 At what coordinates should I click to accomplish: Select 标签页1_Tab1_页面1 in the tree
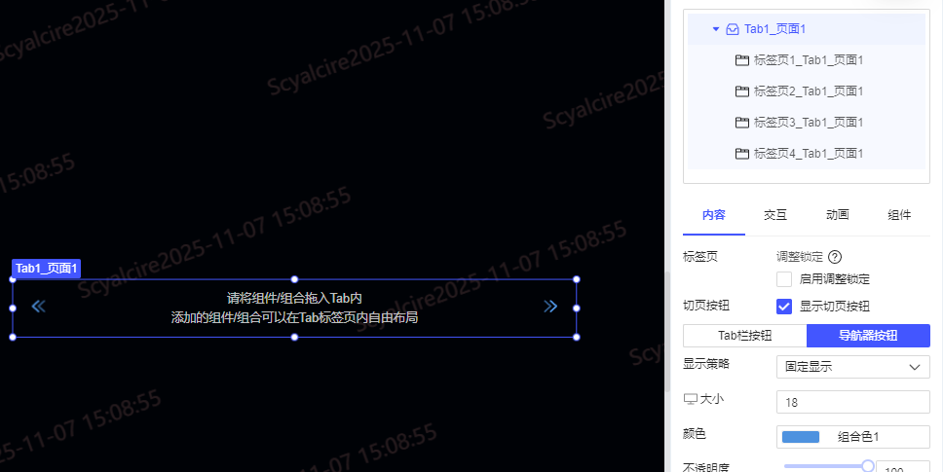pyautogui.click(x=807, y=60)
